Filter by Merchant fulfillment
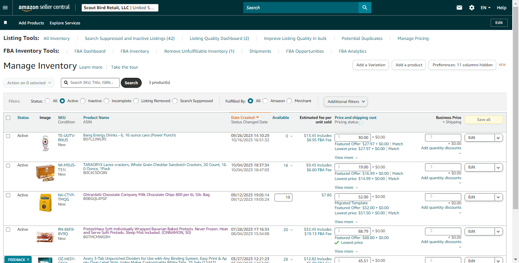This screenshot has height=263, width=519. (289, 101)
